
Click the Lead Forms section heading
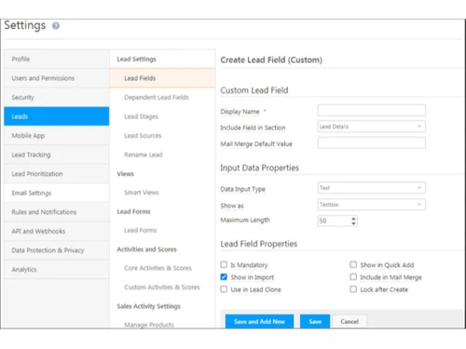pos(133,211)
